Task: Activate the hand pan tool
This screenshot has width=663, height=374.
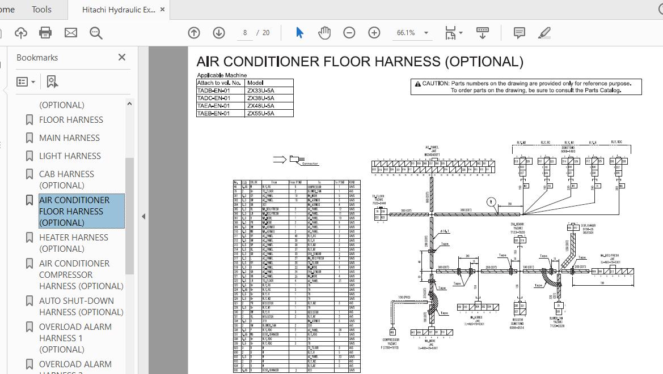Action: coord(324,33)
